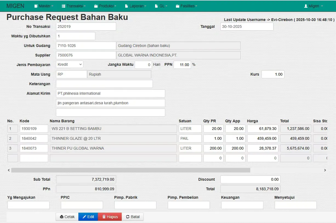The height and width of the screenshot is (223, 336).
Task: Click the Rupiah currency name box
Action: 119,74
